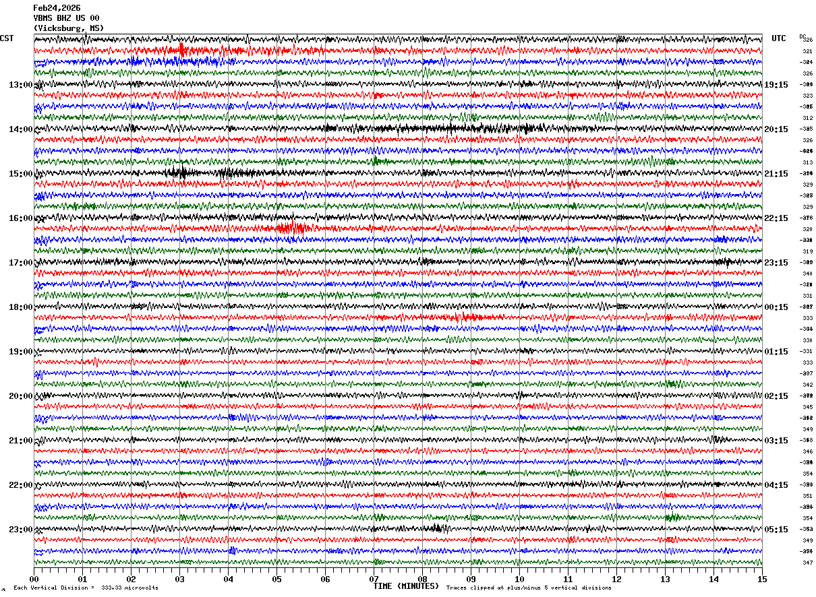Click DC offset value 345 in right column
The image size is (816, 597).
[807, 407]
